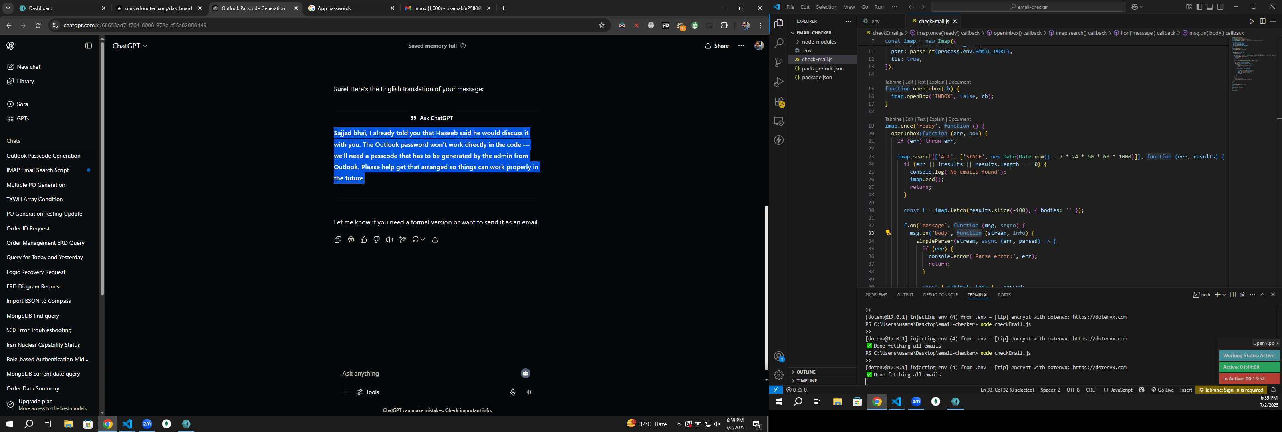Toggle Insert mode in VS Code status bar
This screenshot has height=432, width=1282.
click(x=1186, y=390)
